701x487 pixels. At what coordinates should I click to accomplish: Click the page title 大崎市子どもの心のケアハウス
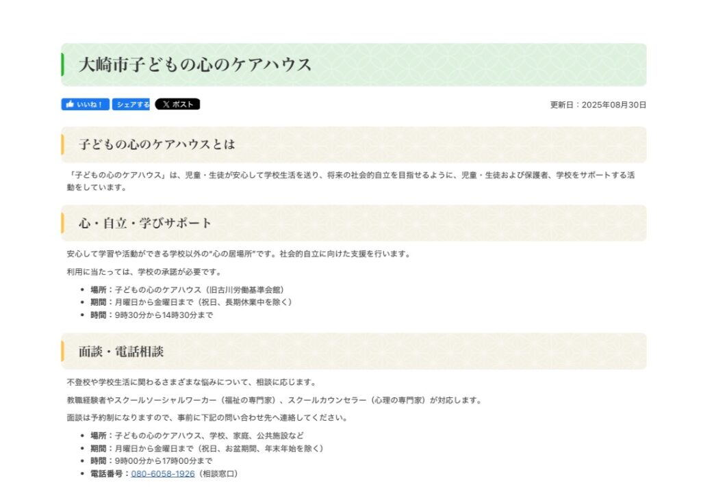[x=195, y=65]
